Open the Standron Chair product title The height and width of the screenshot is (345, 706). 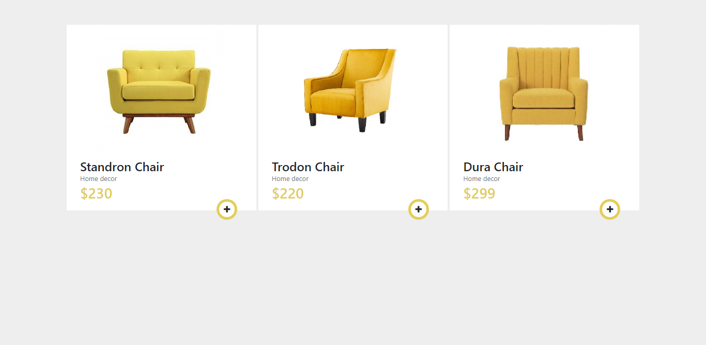[122, 167]
